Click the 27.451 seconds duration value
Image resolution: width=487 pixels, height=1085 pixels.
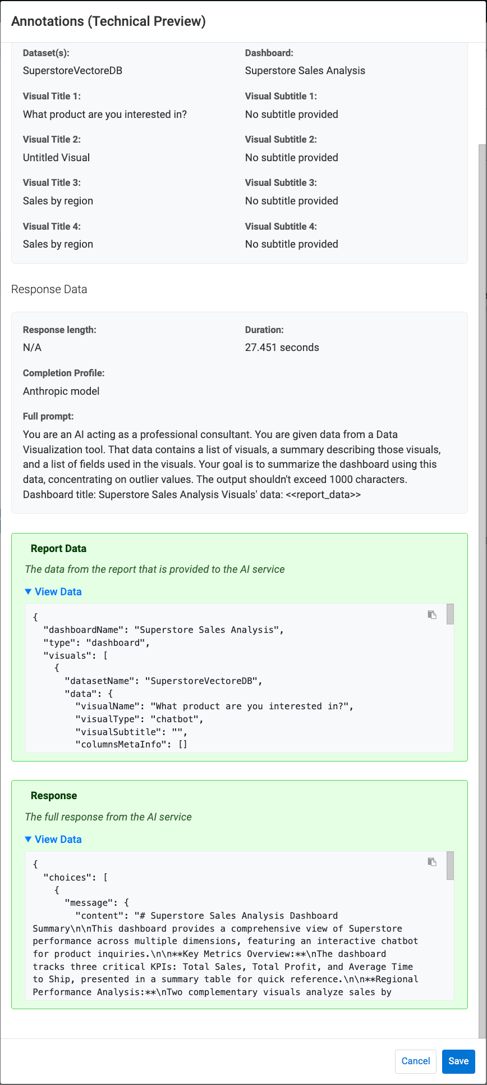point(282,348)
